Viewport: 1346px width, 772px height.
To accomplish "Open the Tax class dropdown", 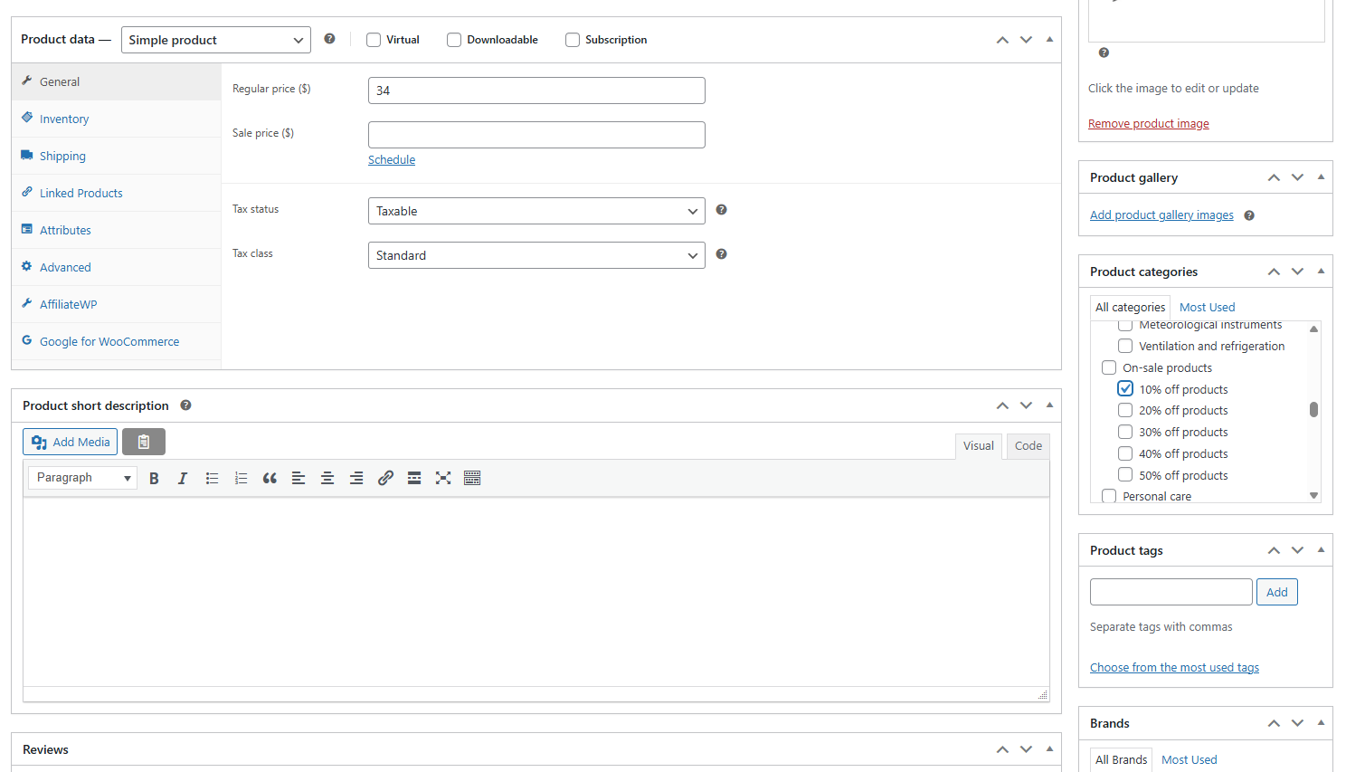I will tap(536, 255).
